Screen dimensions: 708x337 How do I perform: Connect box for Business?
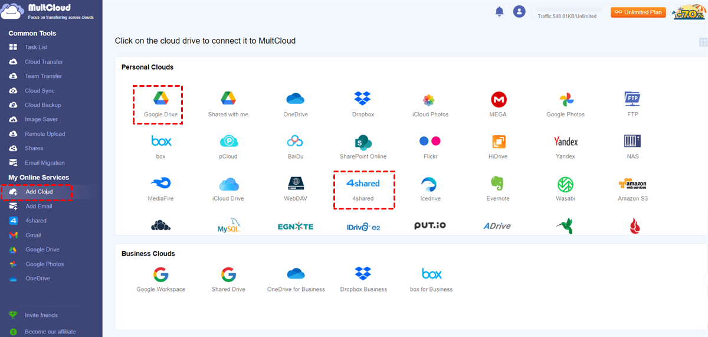pyautogui.click(x=431, y=279)
